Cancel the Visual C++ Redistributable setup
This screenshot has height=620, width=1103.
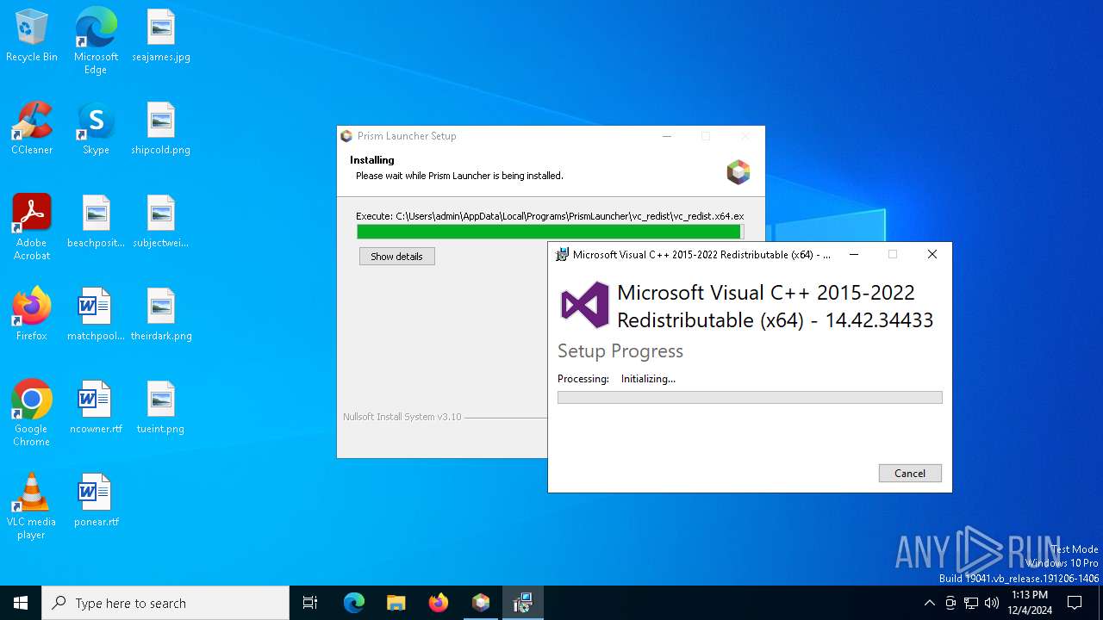[x=910, y=473]
